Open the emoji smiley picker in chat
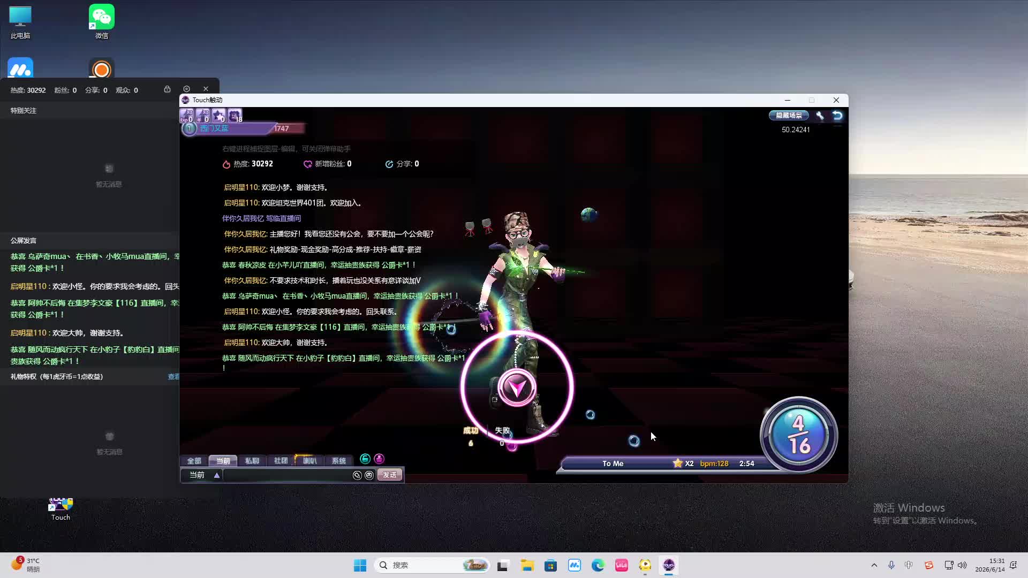The height and width of the screenshot is (578, 1028). coord(369,475)
